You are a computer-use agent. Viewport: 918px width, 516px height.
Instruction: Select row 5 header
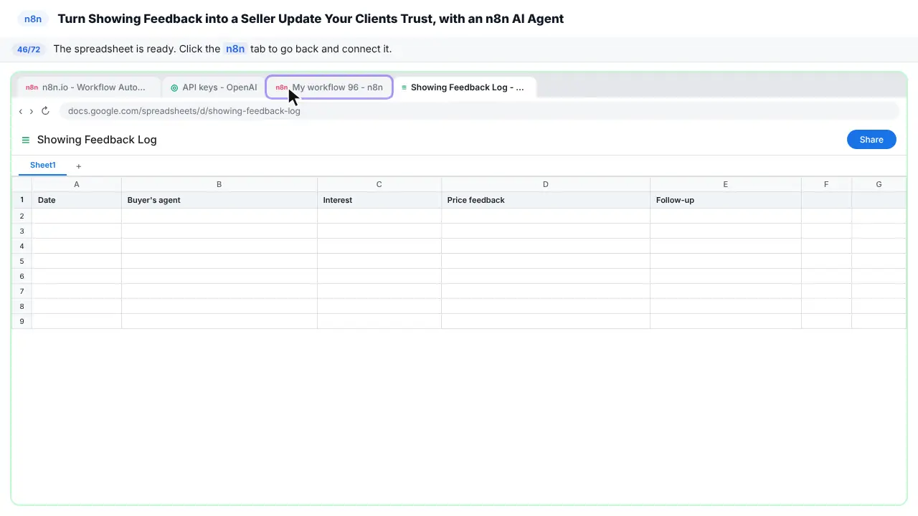coord(22,261)
